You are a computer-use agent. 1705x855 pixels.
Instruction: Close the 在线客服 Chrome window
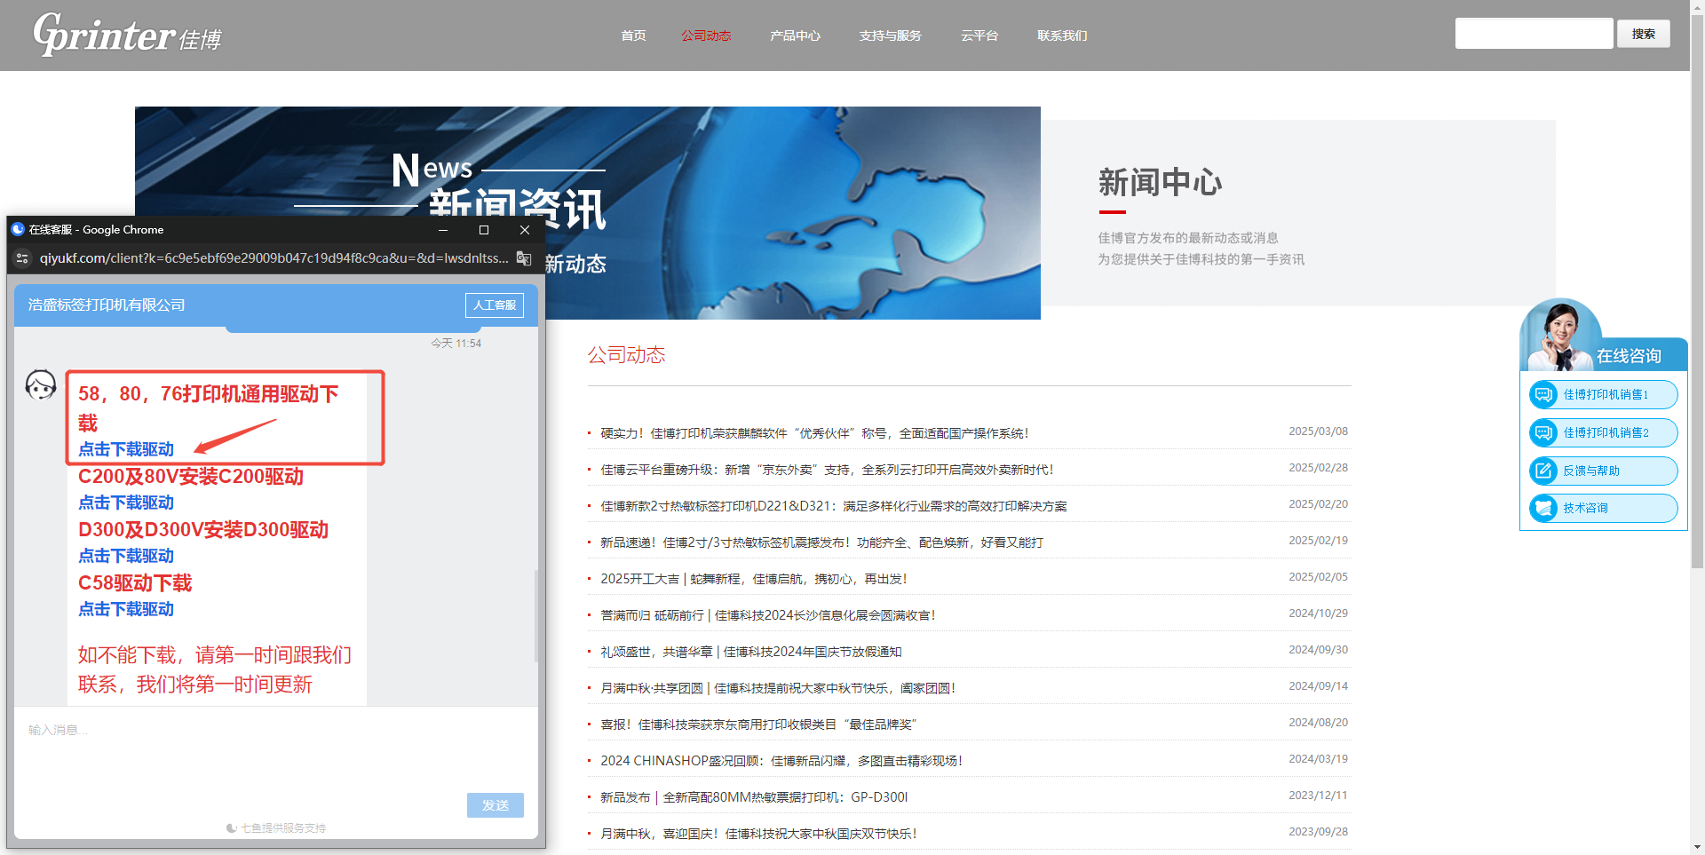[525, 230]
